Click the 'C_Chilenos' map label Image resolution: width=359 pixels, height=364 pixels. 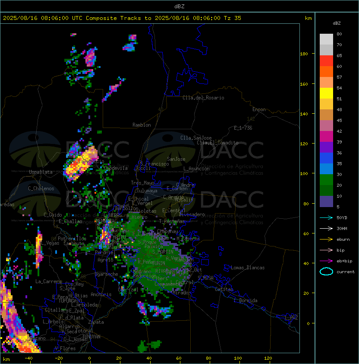(41, 188)
